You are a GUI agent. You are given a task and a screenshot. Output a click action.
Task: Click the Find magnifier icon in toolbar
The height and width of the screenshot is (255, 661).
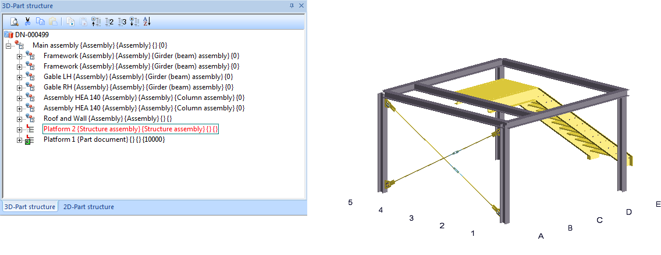(x=15, y=22)
